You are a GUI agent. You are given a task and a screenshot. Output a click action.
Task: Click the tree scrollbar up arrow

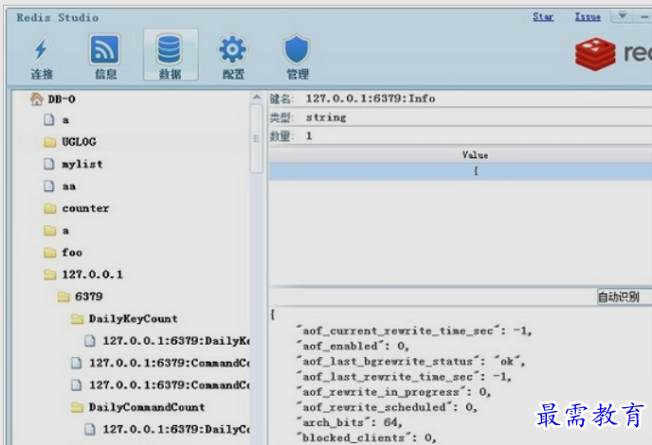pyautogui.click(x=257, y=98)
